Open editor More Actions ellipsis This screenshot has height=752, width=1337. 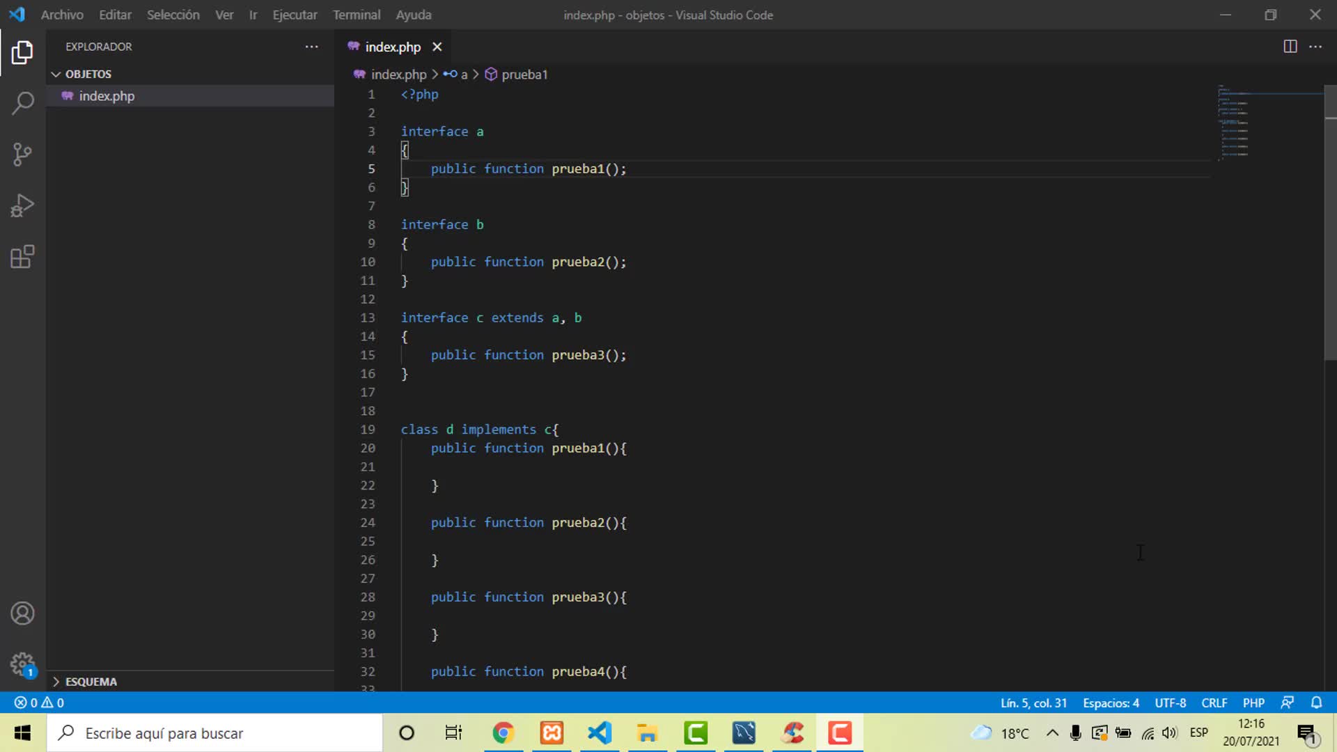1315,47
